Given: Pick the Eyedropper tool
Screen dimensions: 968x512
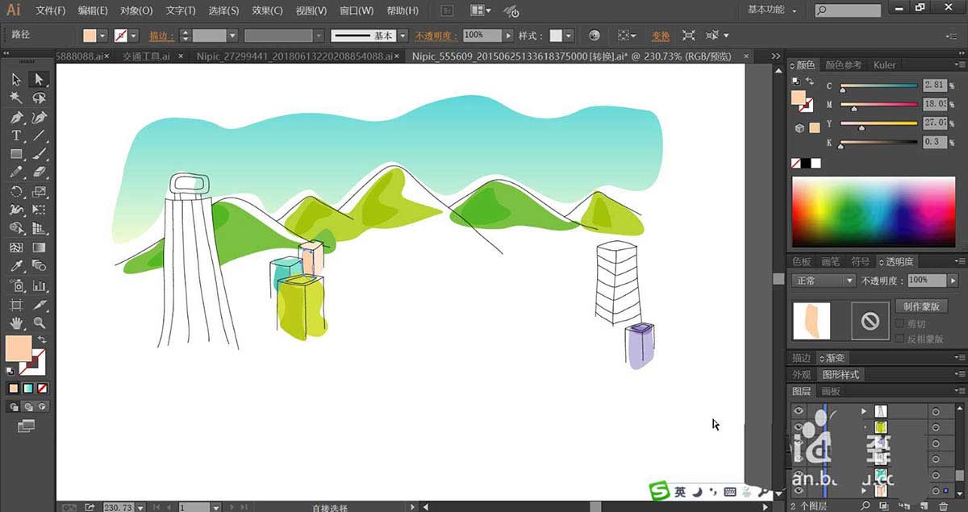Looking at the screenshot, I should click(x=16, y=265).
